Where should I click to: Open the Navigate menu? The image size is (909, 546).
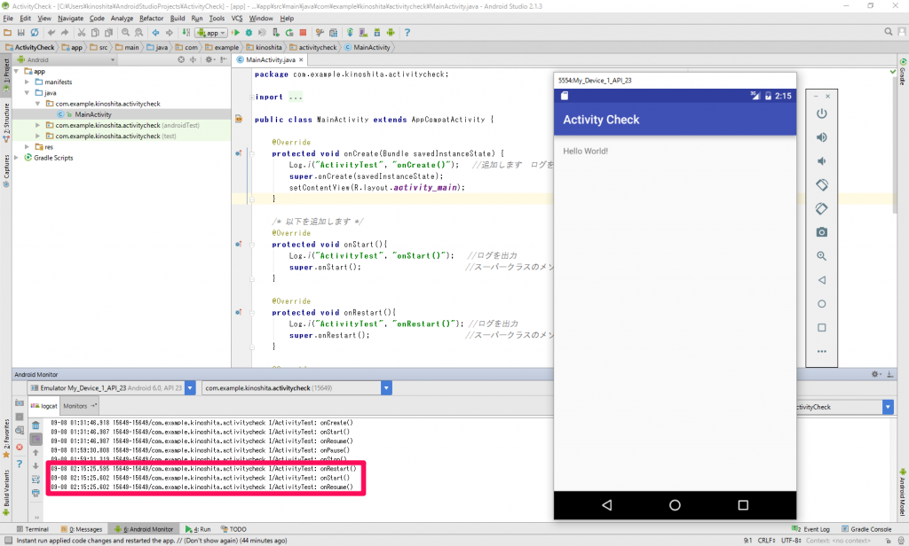pyautogui.click(x=71, y=19)
